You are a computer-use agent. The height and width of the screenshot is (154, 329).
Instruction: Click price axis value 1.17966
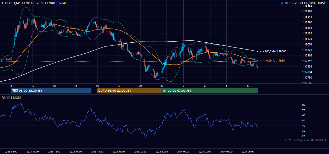point(307,55)
